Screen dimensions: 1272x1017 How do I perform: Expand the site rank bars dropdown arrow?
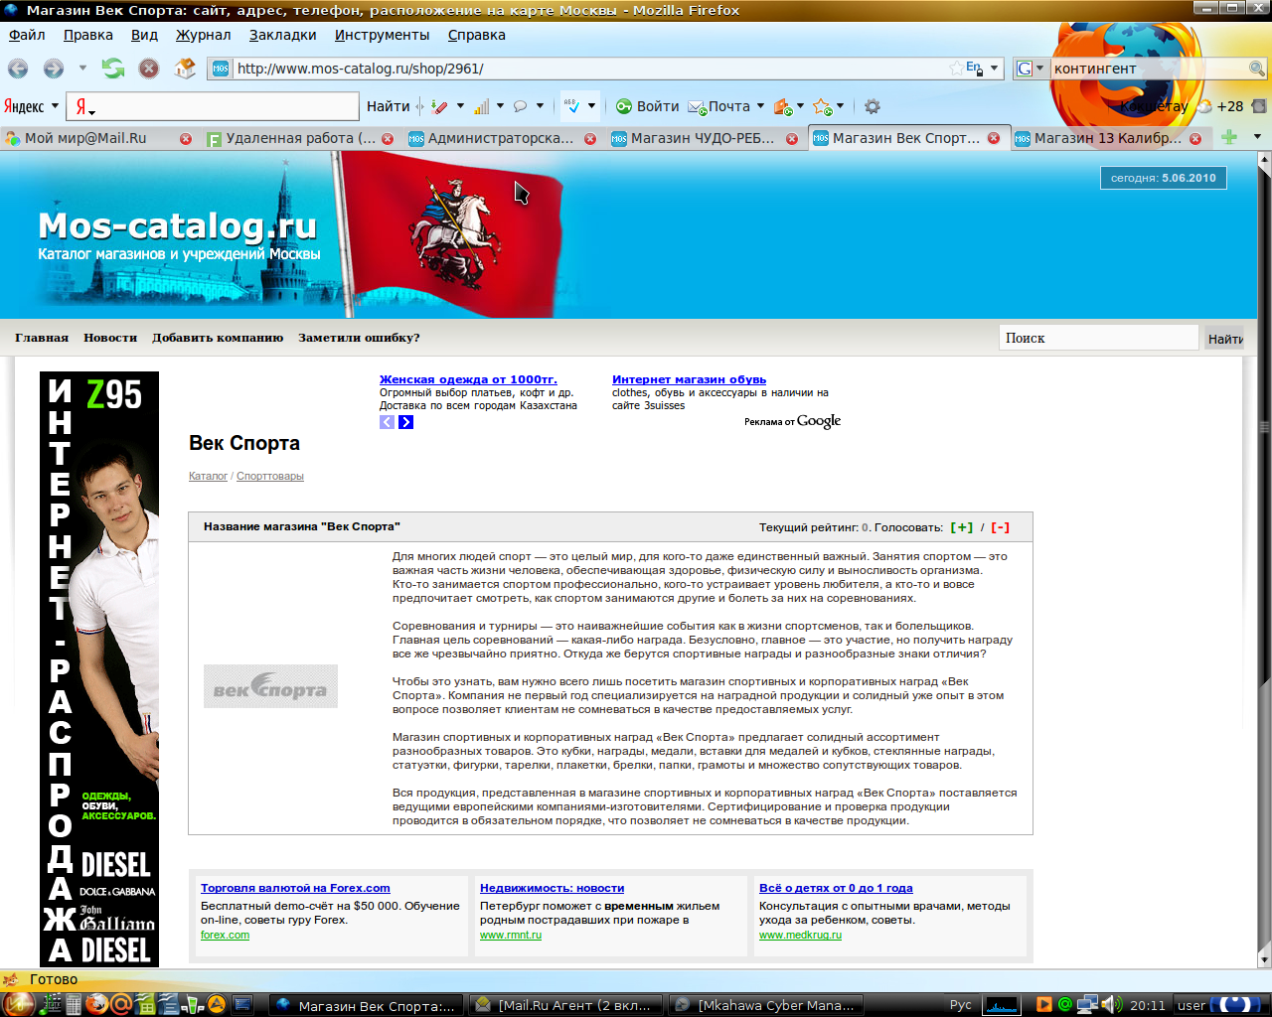pos(500,106)
